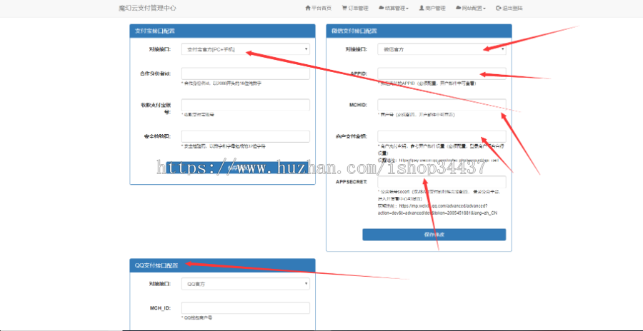Focus the WeChat APPID input field
The width and height of the screenshot is (643, 331).
point(442,73)
